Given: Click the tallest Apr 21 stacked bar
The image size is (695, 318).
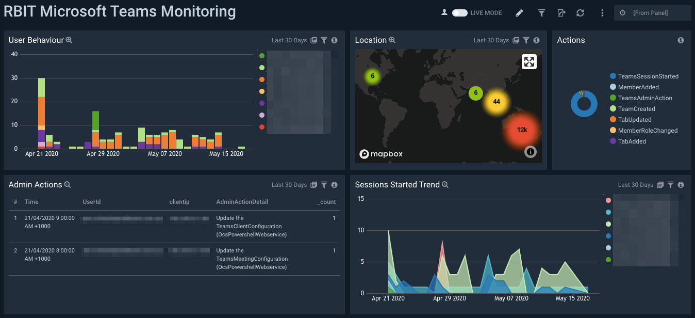Looking at the screenshot, I should point(41,113).
